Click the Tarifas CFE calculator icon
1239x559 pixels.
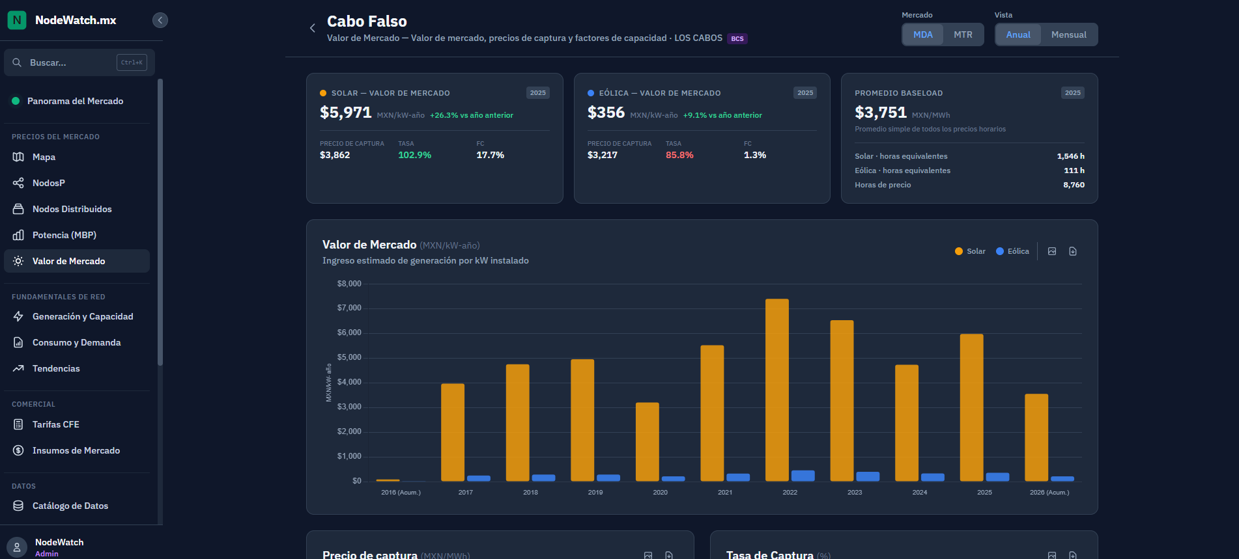coord(18,424)
